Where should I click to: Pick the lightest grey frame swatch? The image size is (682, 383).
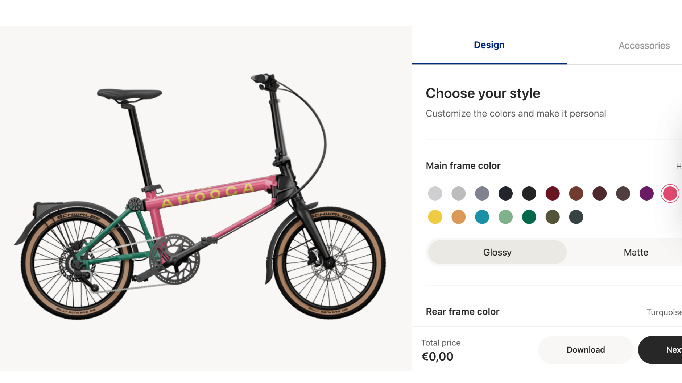click(x=435, y=194)
